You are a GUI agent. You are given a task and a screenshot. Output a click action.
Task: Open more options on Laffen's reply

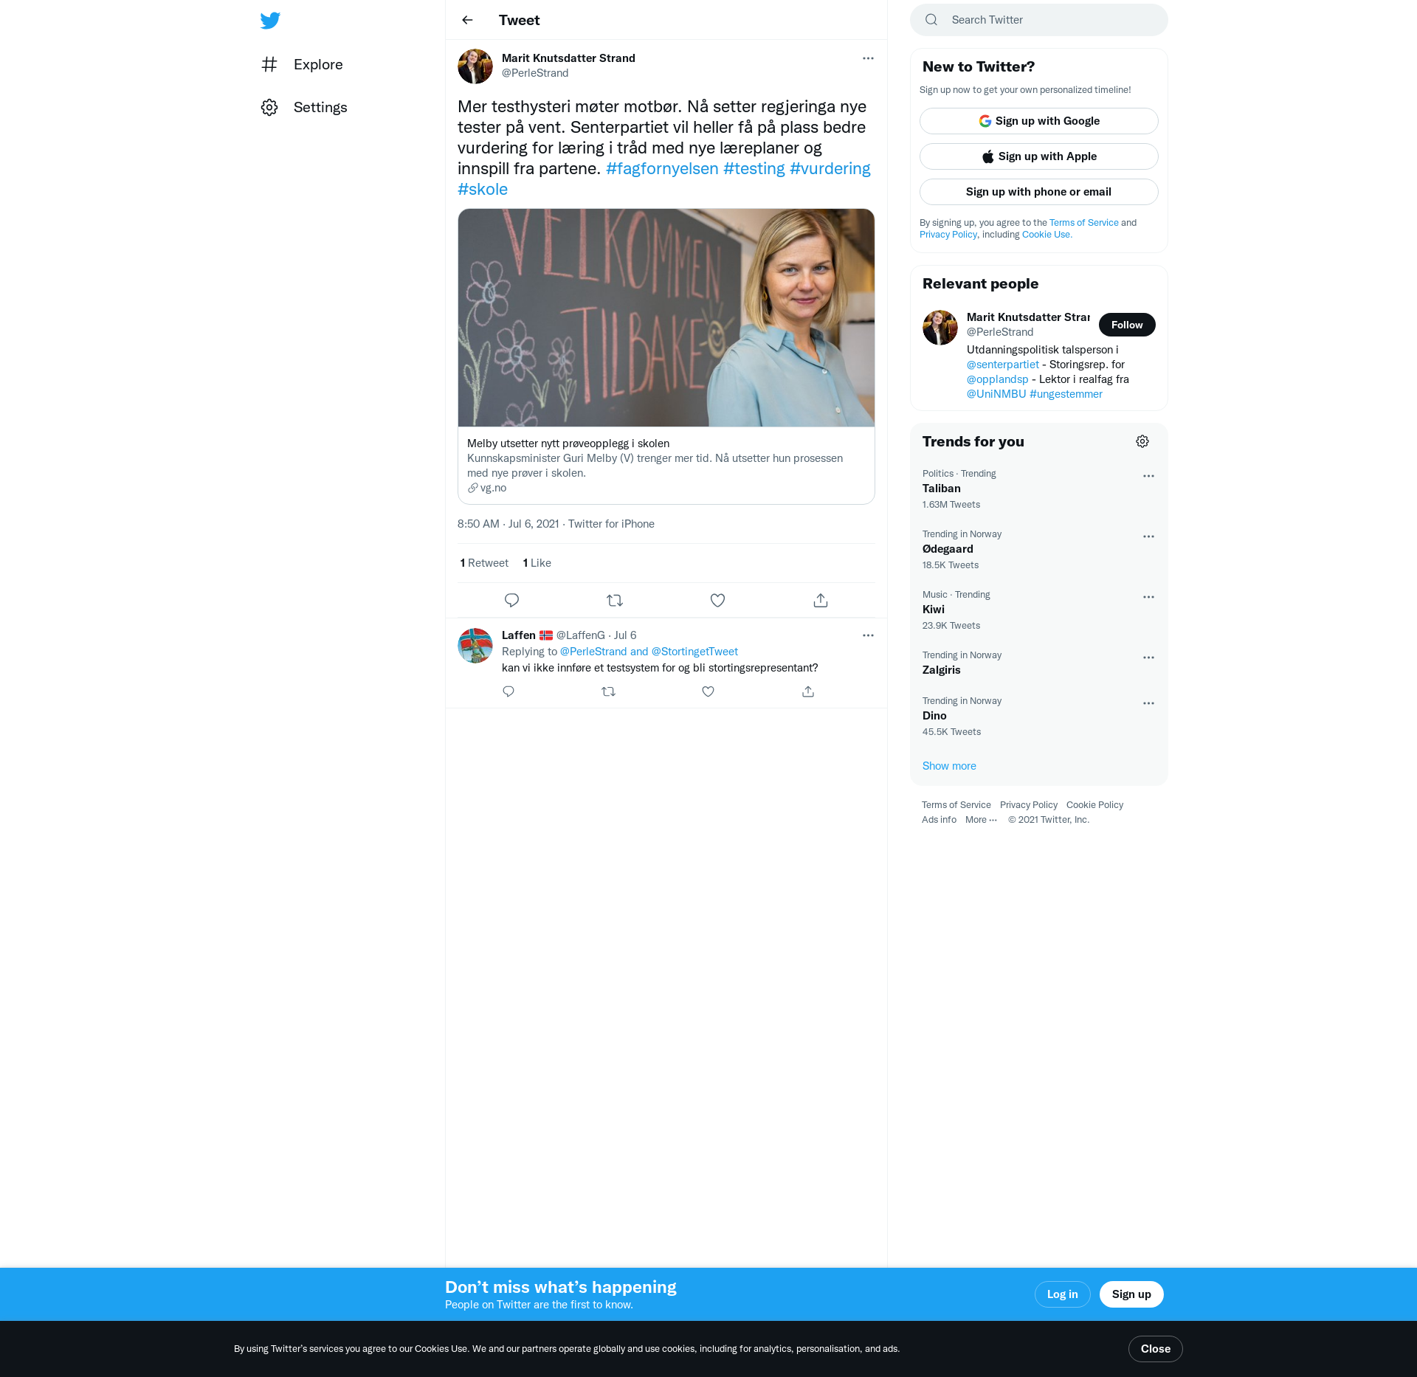[x=868, y=635]
